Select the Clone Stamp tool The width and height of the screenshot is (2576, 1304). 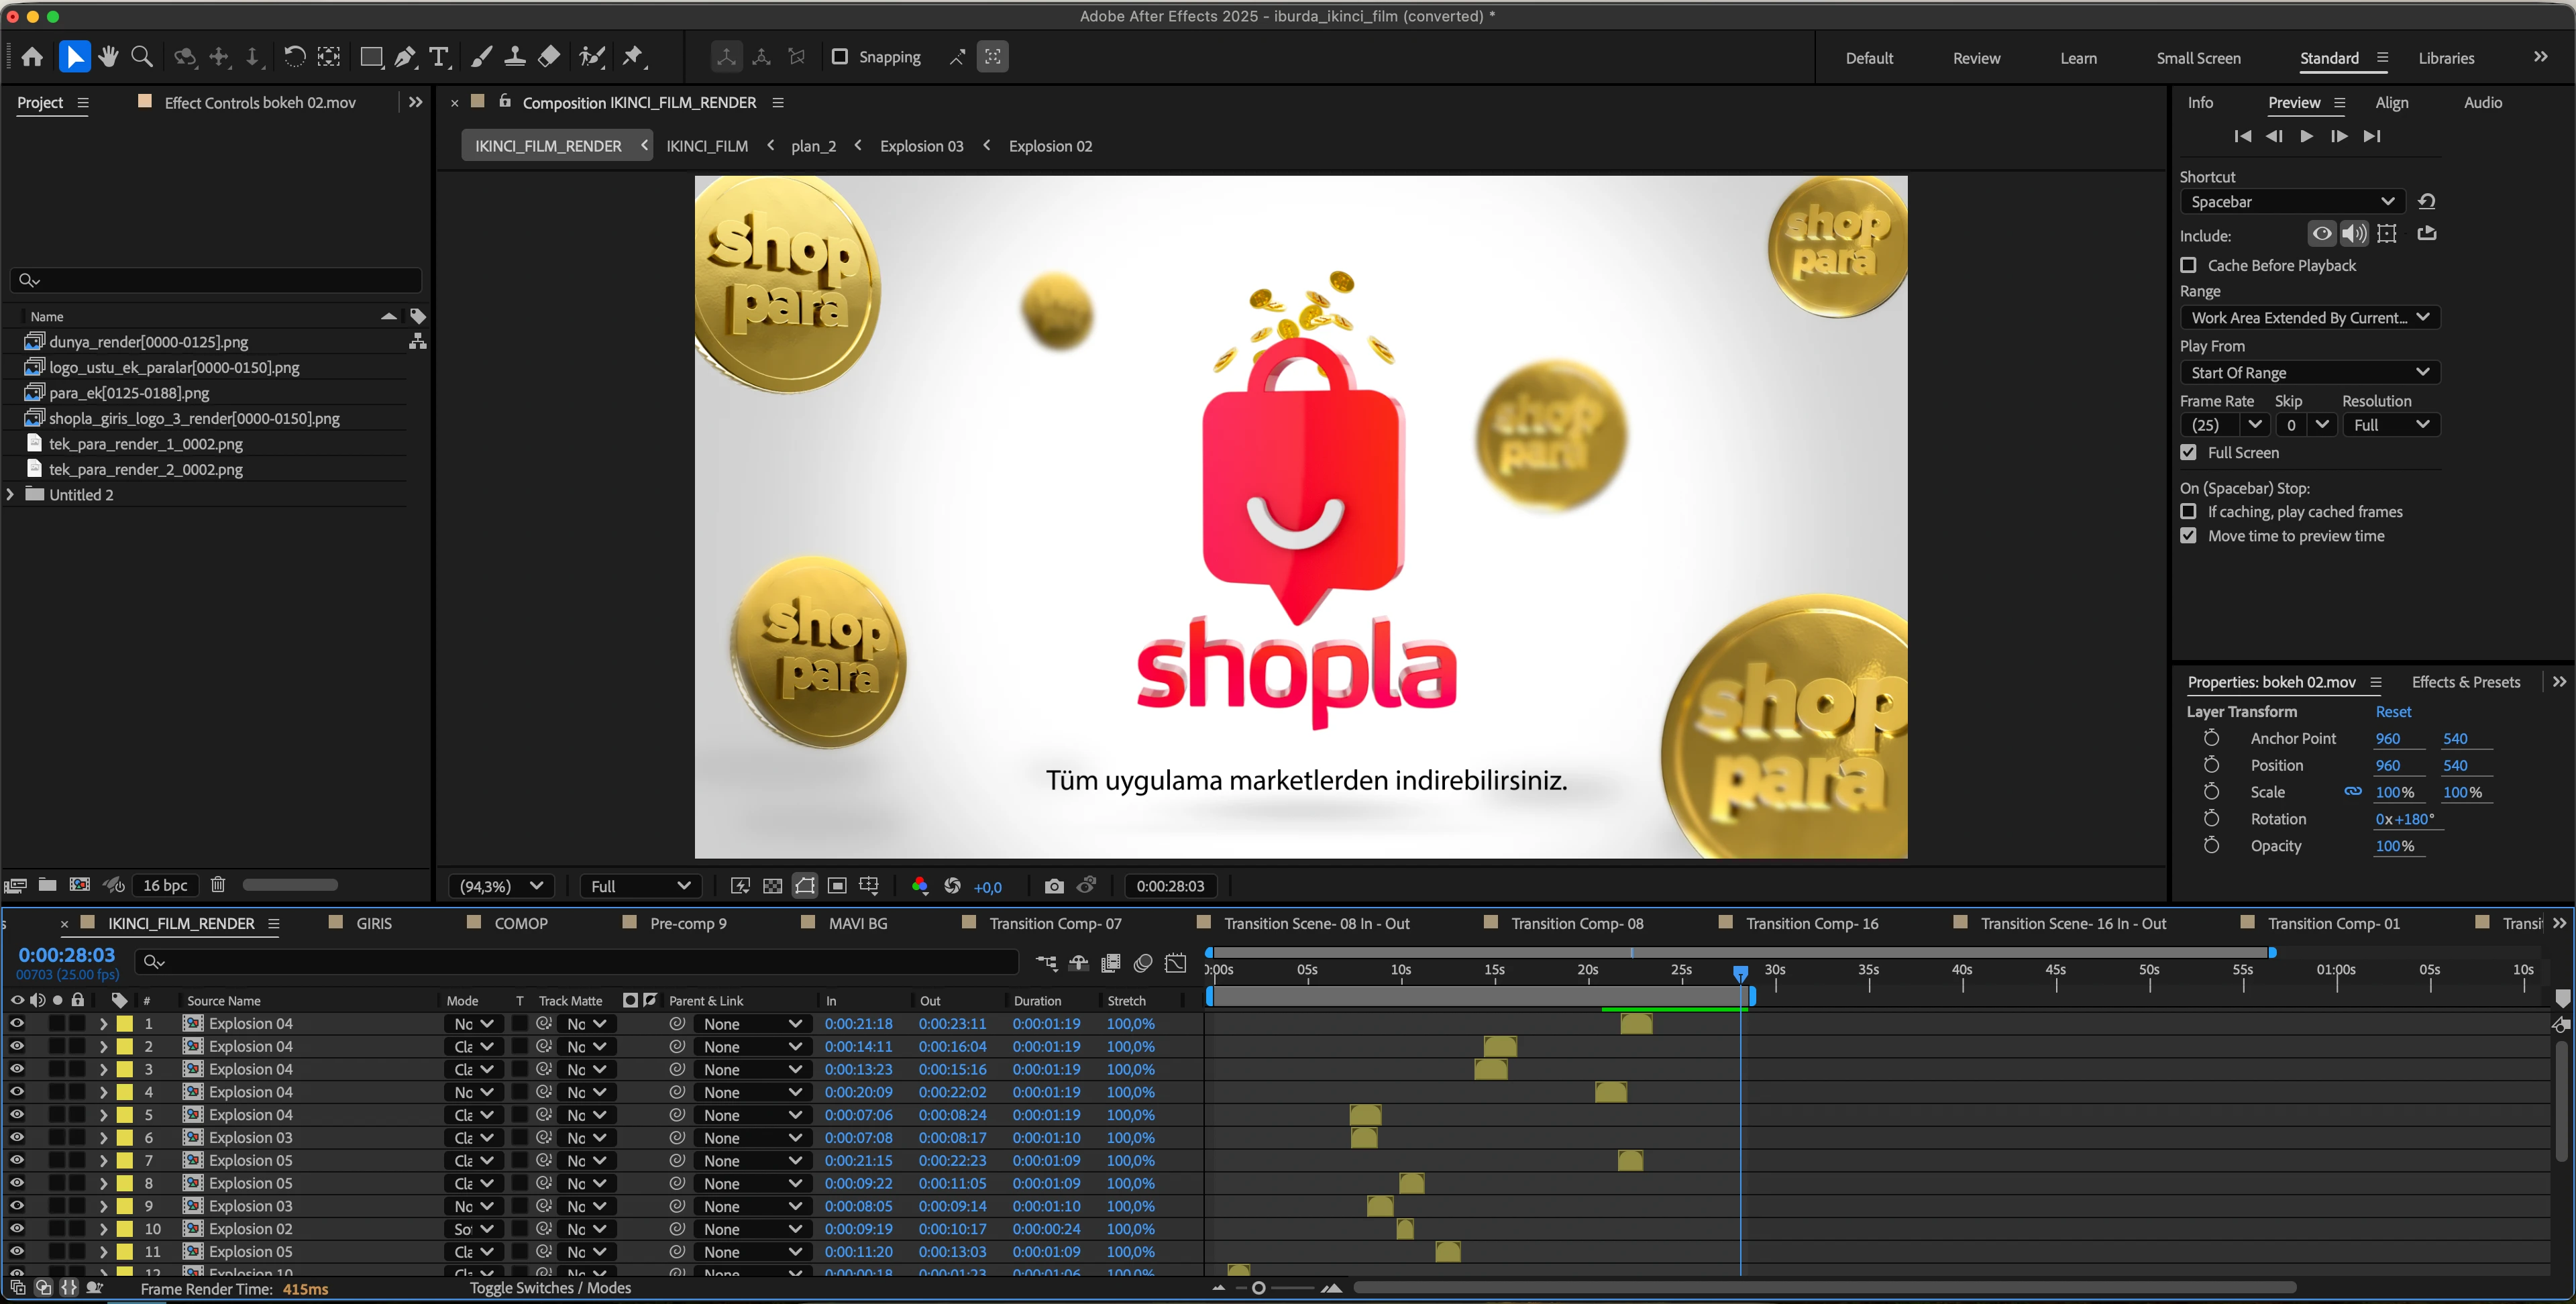tap(515, 57)
